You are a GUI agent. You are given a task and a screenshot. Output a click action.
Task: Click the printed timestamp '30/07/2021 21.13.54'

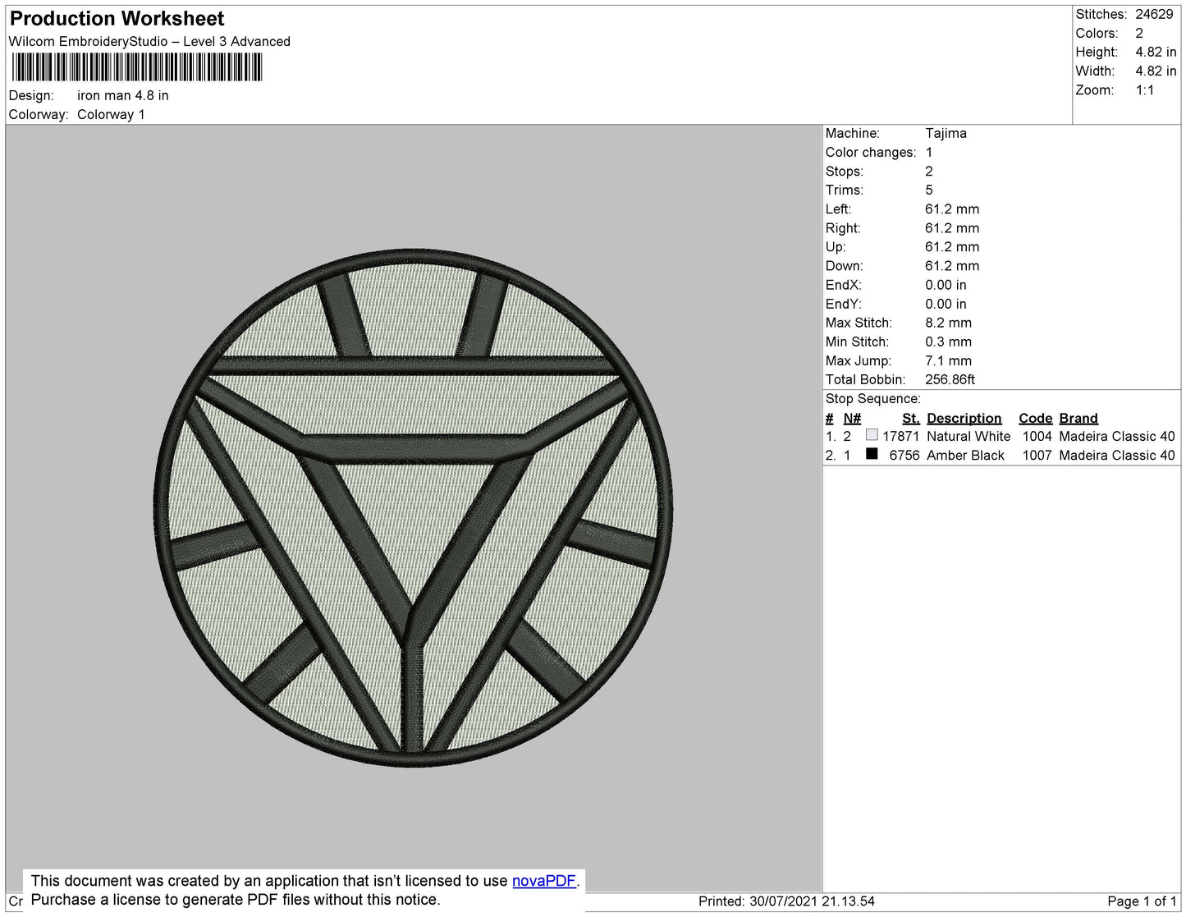[812, 901]
